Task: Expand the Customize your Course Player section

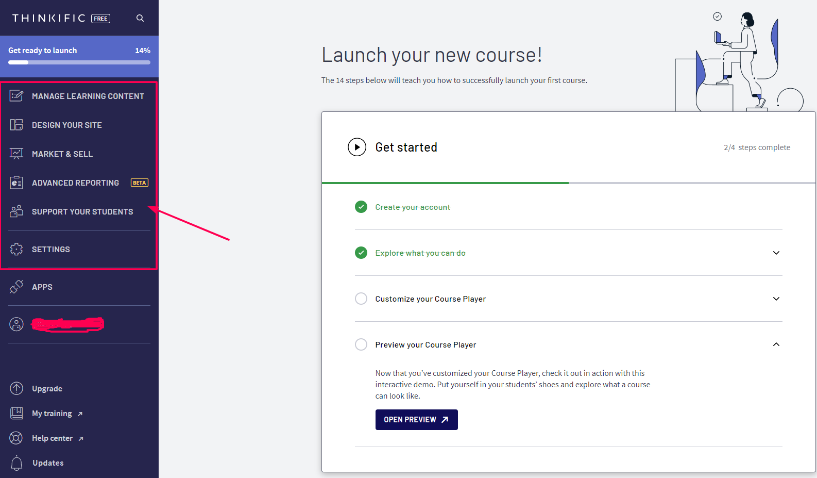Action: tap(776, 299)
